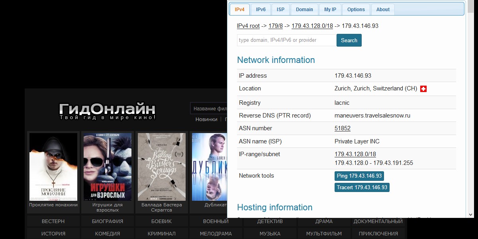Click the Search button
Image resolution: width=478 pixels, height=239 pixels.
point(349,40)
